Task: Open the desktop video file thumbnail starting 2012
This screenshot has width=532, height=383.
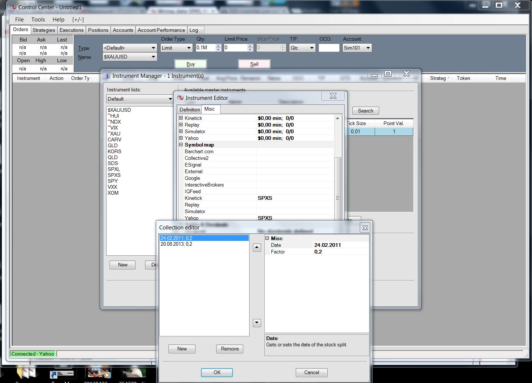Action: tap(98, 373)
